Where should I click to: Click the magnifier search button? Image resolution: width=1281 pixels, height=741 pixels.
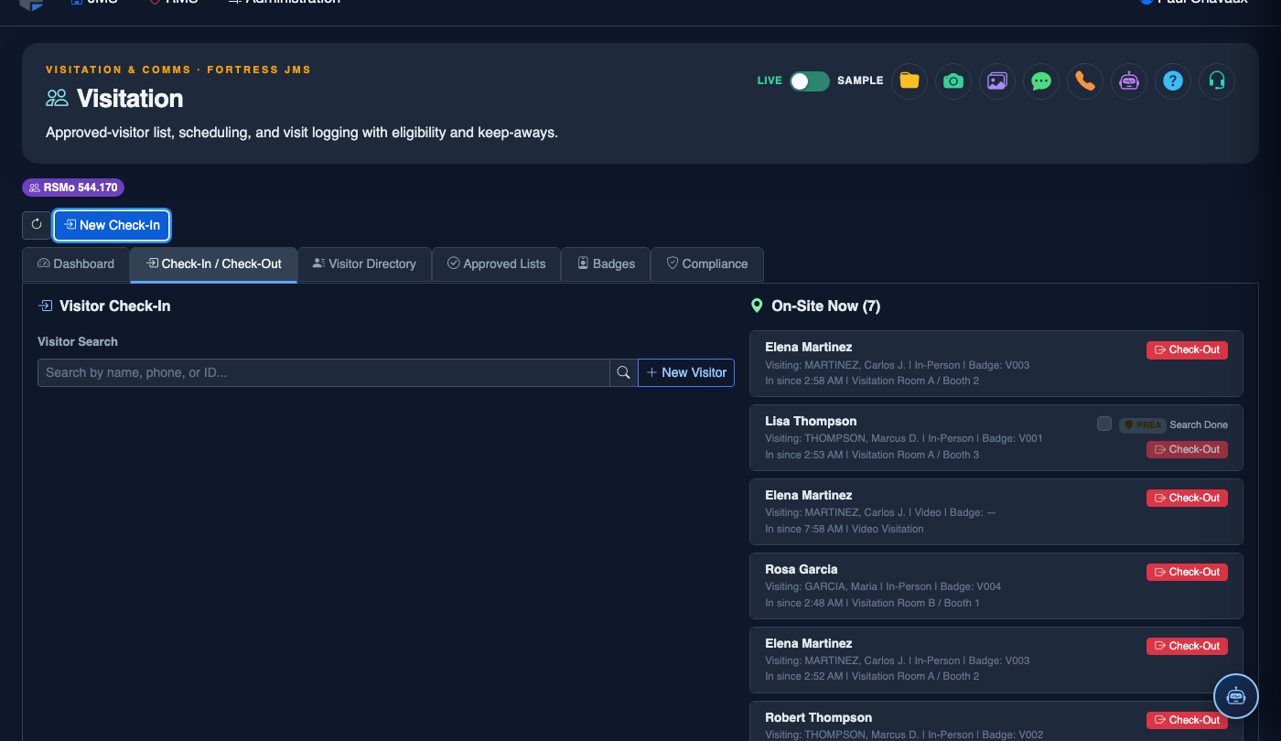[x=623, y=372]
